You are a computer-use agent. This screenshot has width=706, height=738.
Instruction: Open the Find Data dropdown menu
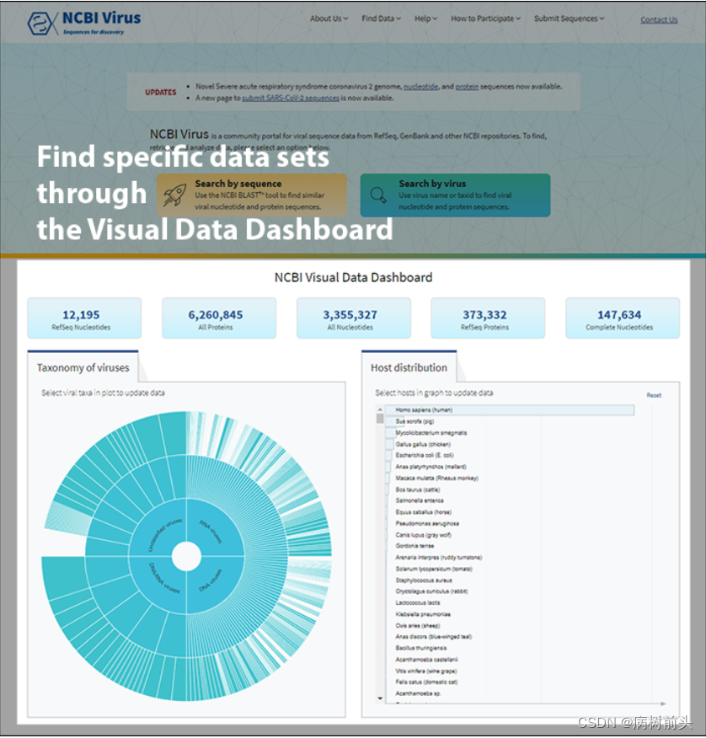[382, 19]
